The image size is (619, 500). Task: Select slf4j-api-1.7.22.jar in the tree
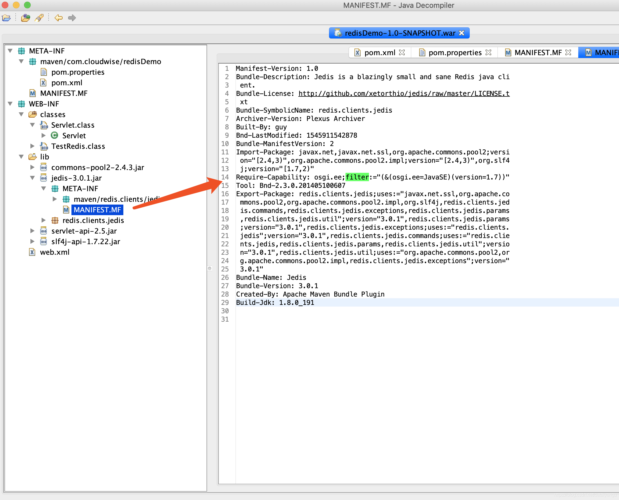pos(85,241)
